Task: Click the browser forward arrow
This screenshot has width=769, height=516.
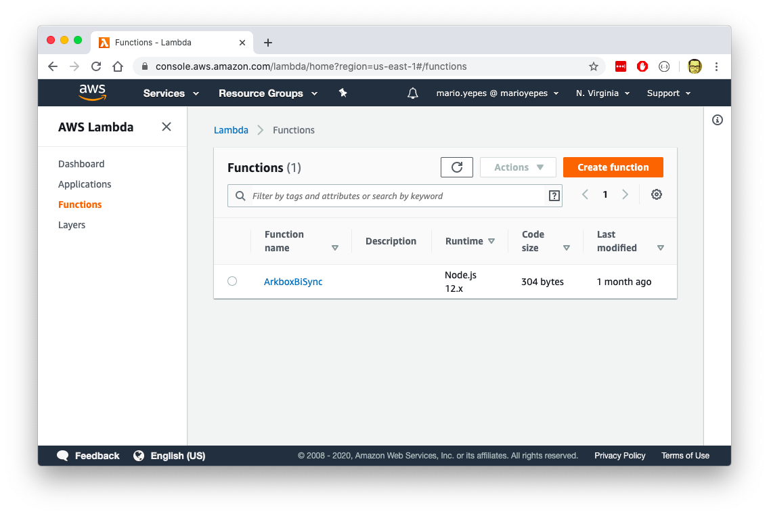Action: point(74,66)
